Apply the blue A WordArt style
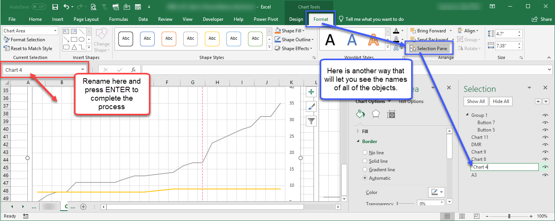 351,39
